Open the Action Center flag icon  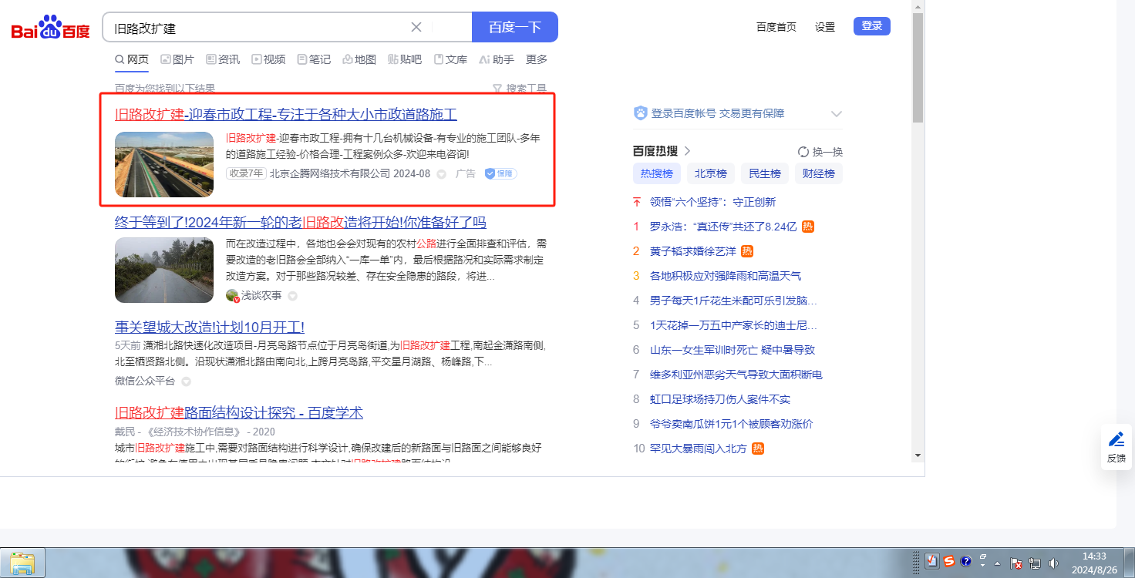tap(1017, 563)
